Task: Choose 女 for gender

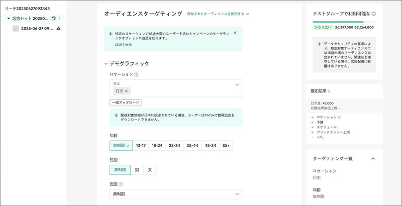Action: coord(149,170)
